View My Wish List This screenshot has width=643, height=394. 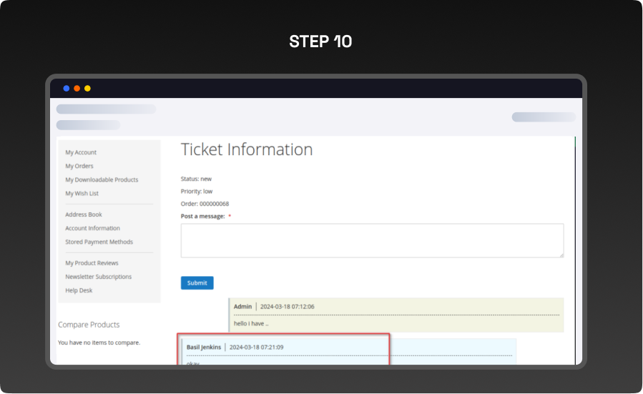[x=82, y=193]
